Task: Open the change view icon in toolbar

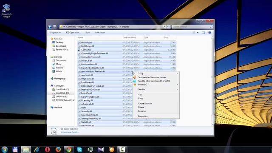Action: [x=194, y=33]
